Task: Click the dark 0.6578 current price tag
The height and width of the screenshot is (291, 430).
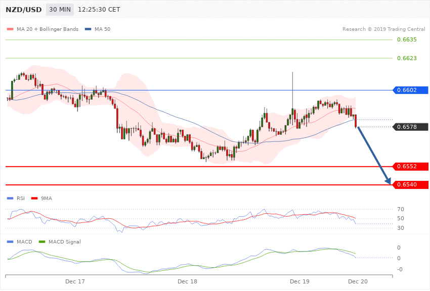Action: coord(411,127)
